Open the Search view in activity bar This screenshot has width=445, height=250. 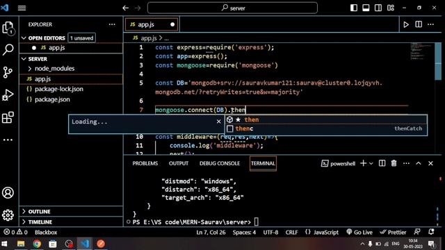click(8, 49)
